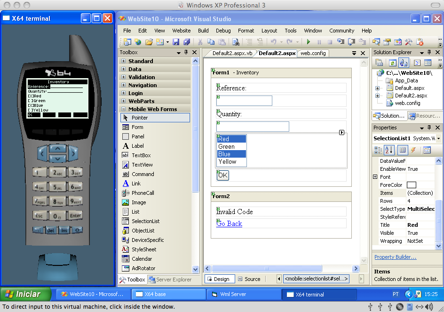Toggle auto-hide pin on Toolbox panel
Image resolution: width=444 pixels, height=312 pixels.
[x=186, y=52]
